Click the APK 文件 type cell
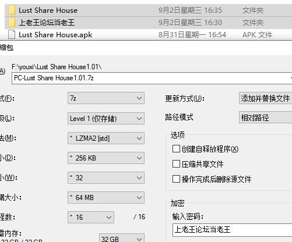 (x=257, y=35)
